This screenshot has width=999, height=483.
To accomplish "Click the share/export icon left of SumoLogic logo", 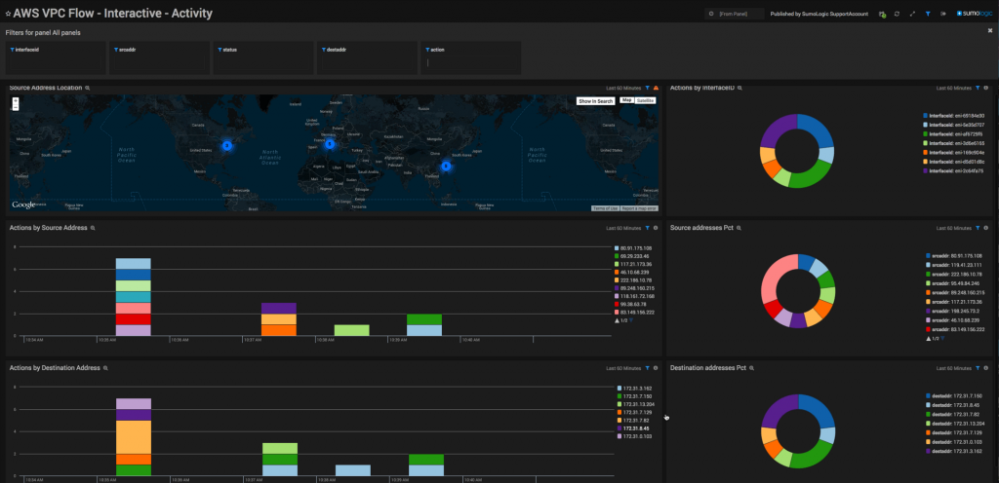I will click(943, 14).
